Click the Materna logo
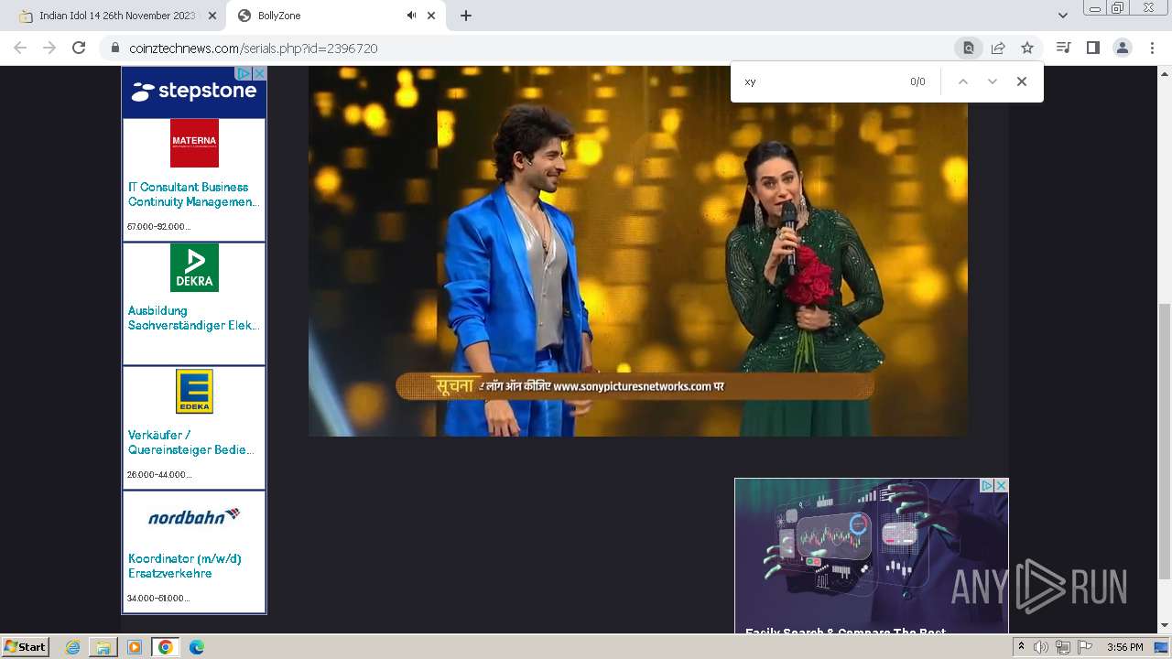 pos(194,143)
